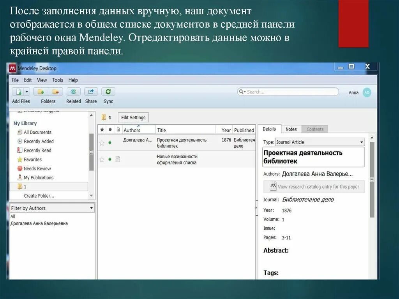The width and height of the screenshot is (399, 299).
Task: Select Recently Added in library
Action: pyautogui.click(x=39, y=142)
